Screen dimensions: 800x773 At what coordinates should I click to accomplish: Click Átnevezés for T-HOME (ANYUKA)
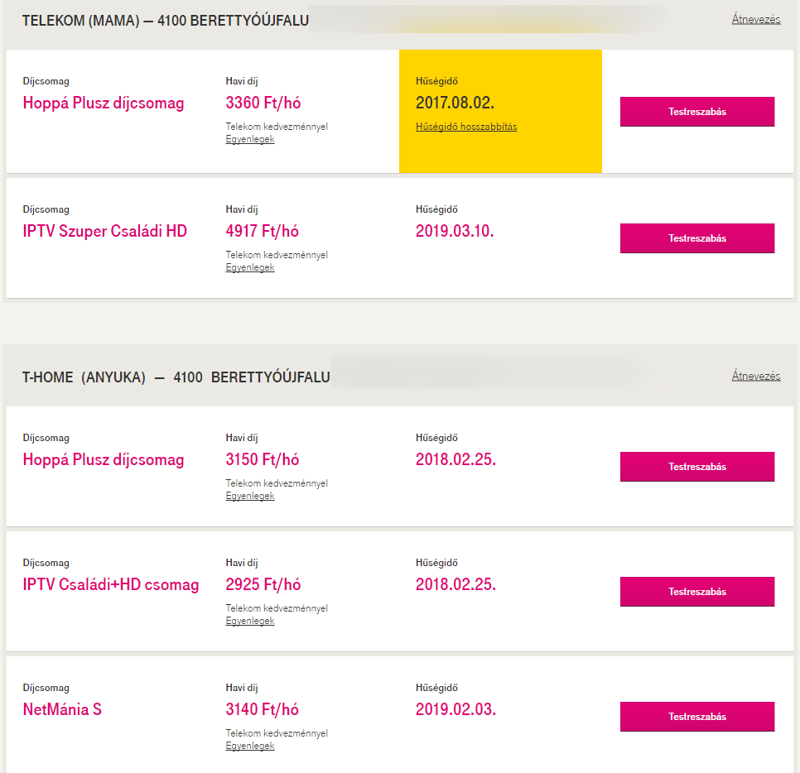pyautogui.click(x=755, y=376)
